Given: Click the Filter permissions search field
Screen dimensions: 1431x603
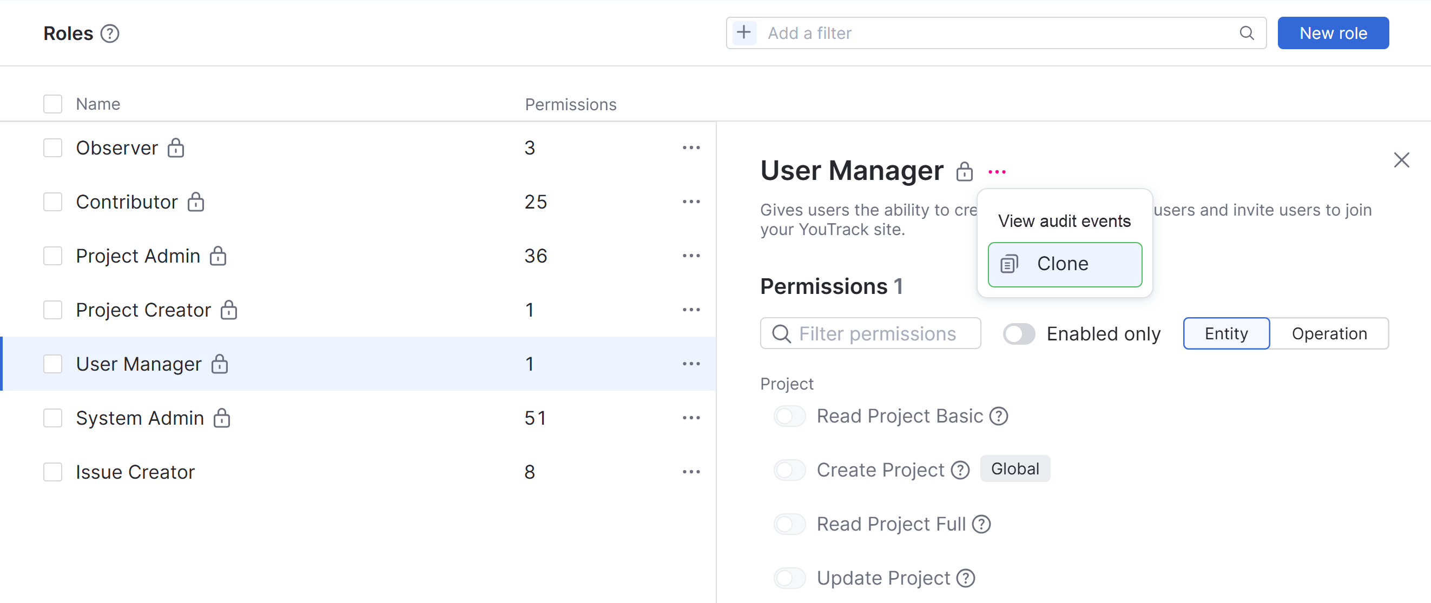Looking at the screenshot, I should tap(876, 333).
